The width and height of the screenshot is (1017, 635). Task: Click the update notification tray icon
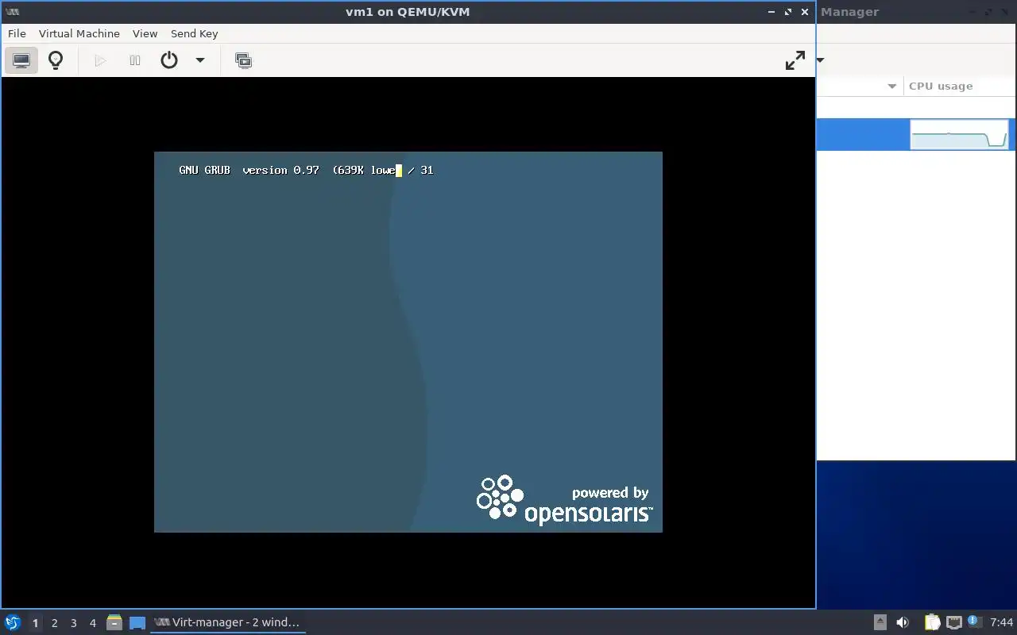[973, 621]
